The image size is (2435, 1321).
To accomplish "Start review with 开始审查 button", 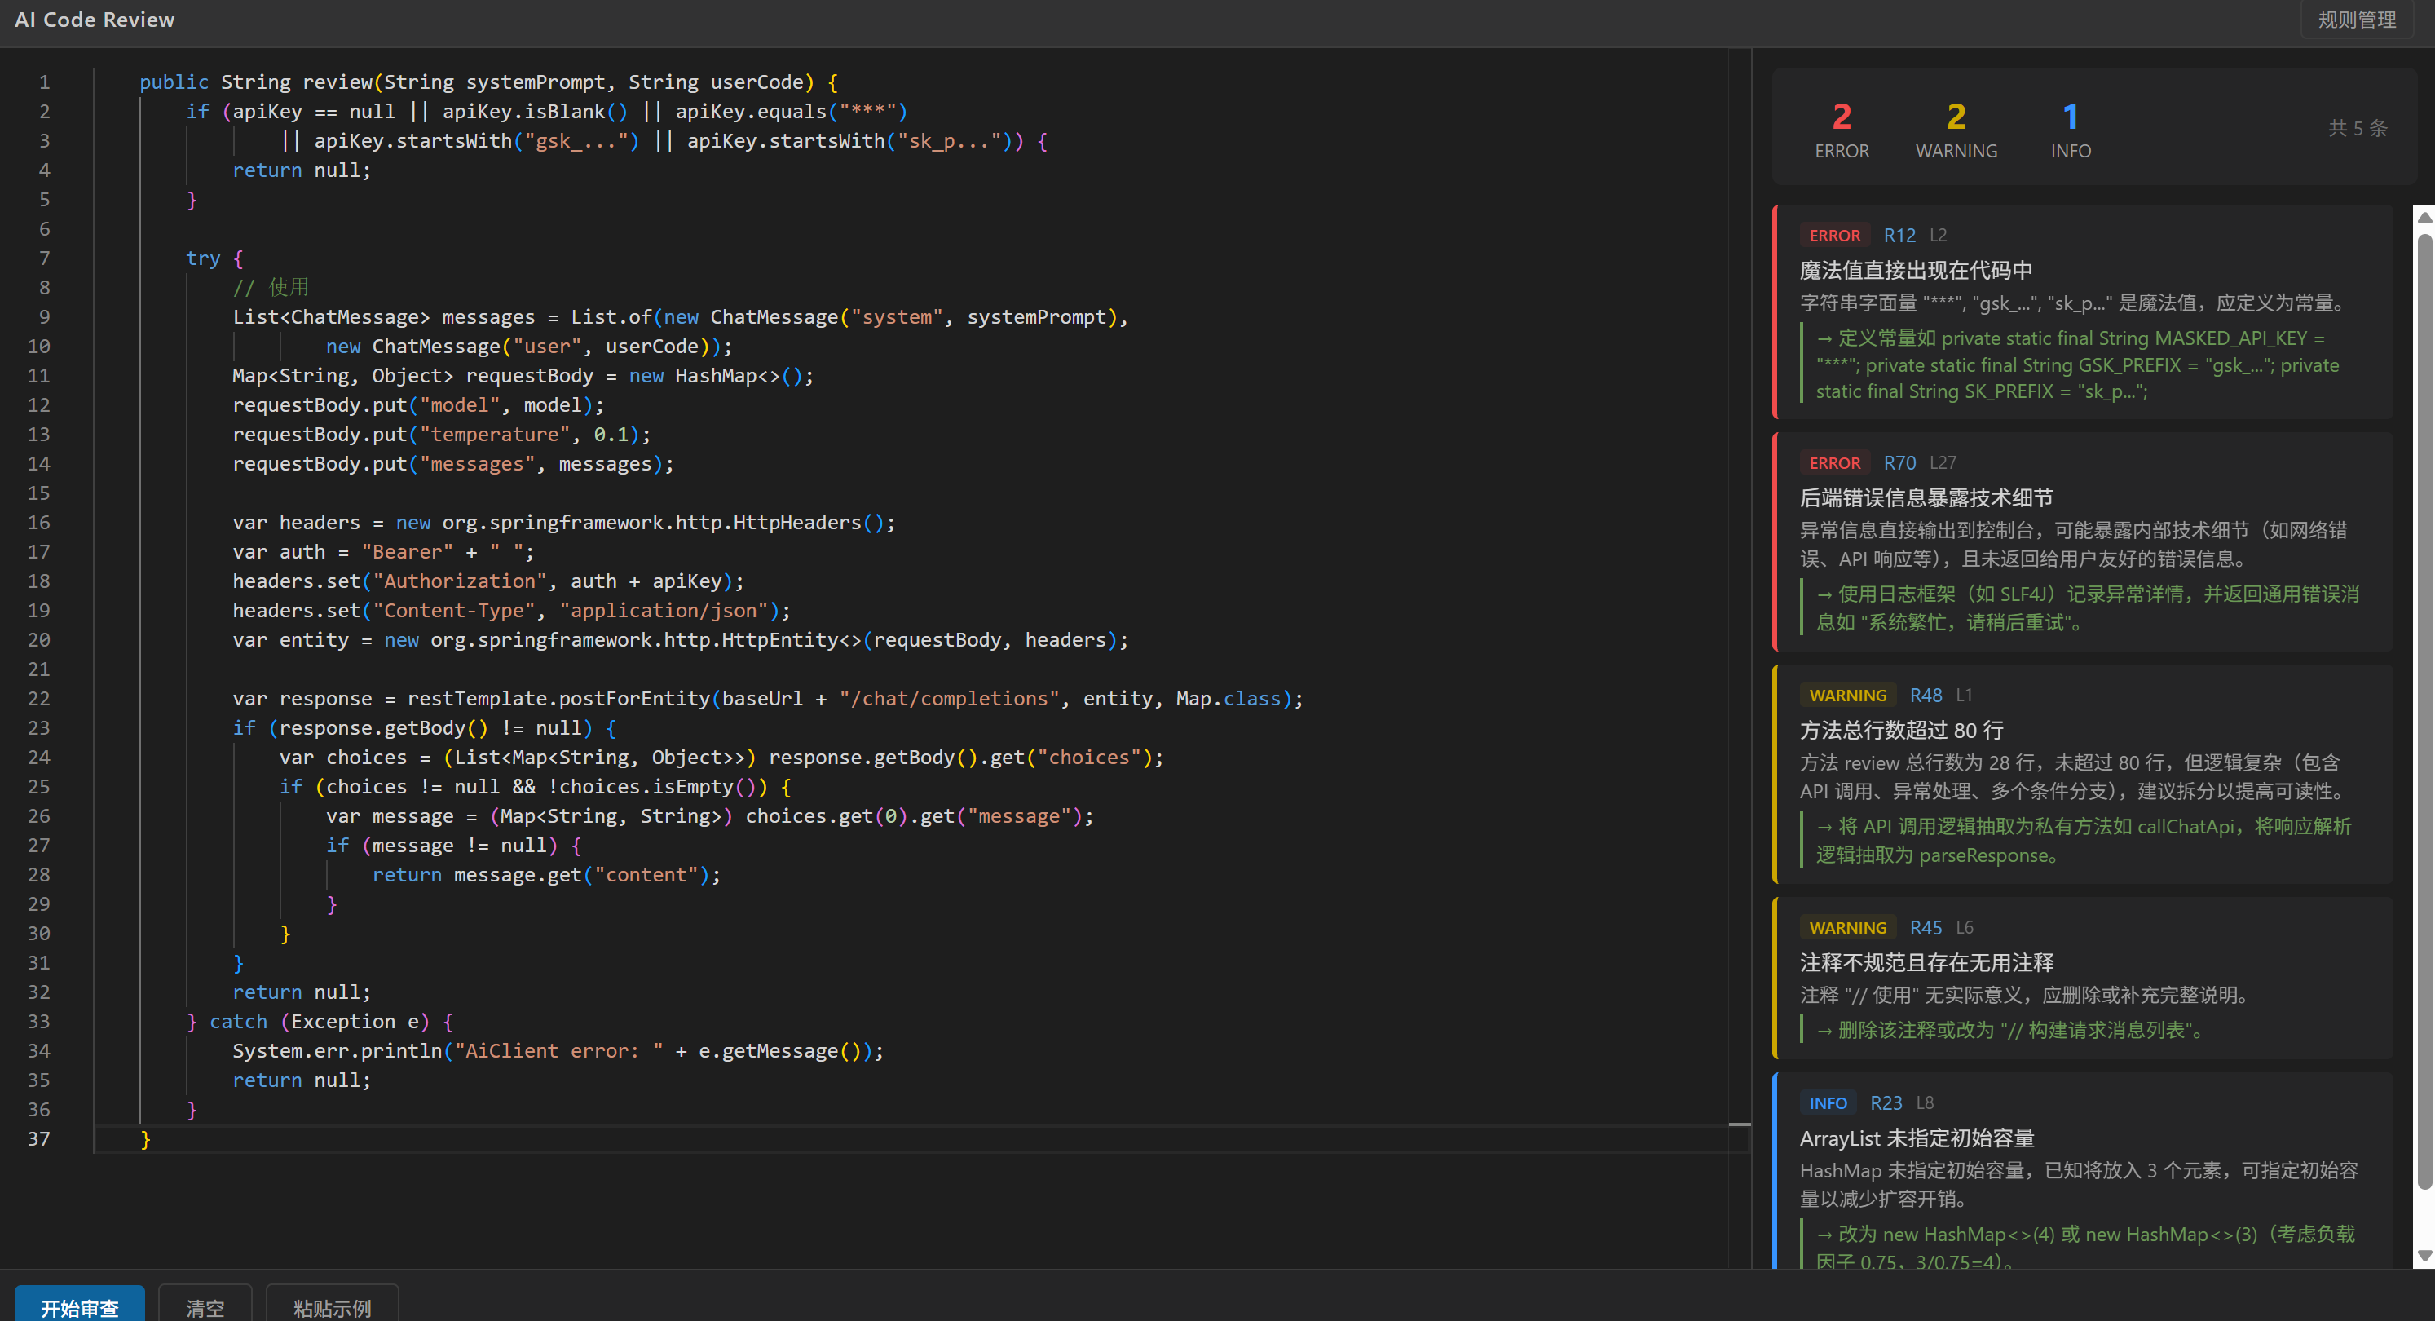I will click(x=79, y=1306).
